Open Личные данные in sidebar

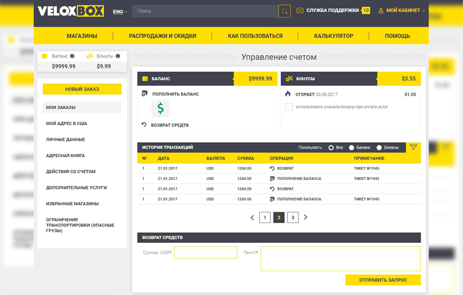coord(65,139)
